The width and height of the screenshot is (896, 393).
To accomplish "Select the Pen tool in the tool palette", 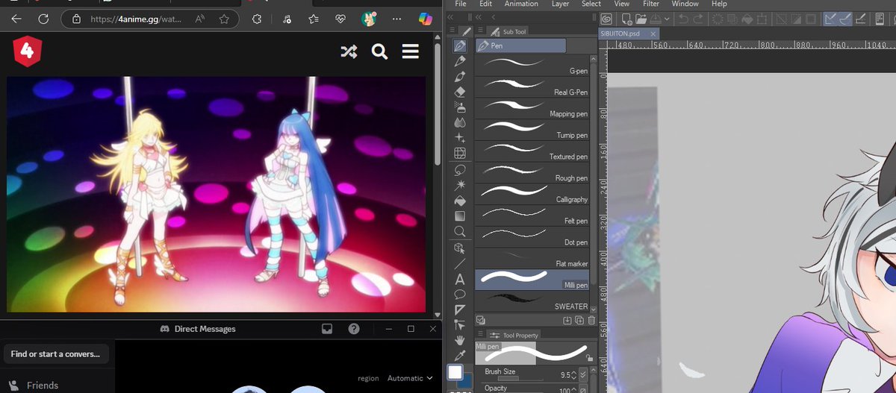I will pos(460,45).
